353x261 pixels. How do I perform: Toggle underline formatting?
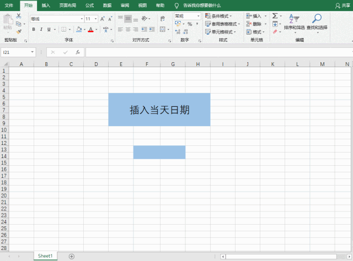coord(49,29)
